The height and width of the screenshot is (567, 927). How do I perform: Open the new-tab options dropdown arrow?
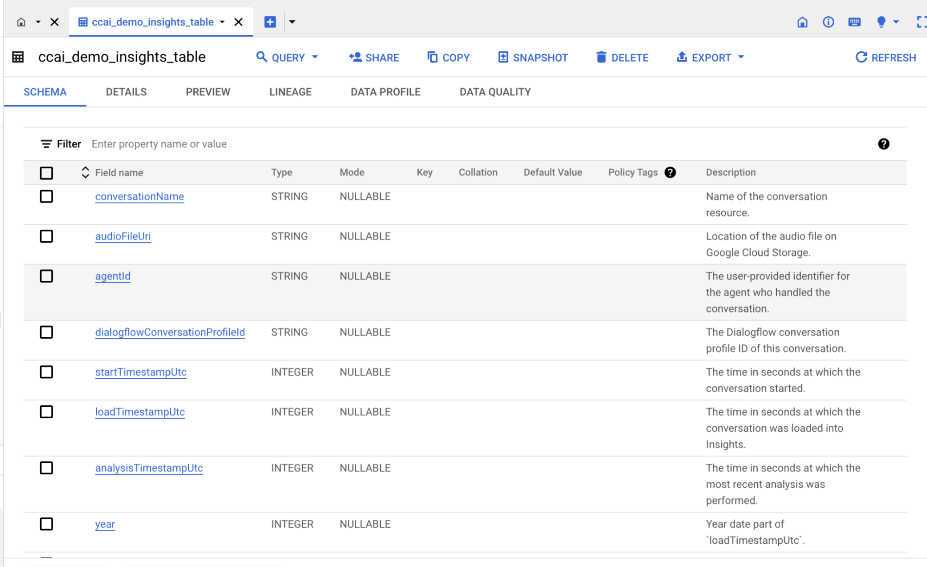[292, 22]
